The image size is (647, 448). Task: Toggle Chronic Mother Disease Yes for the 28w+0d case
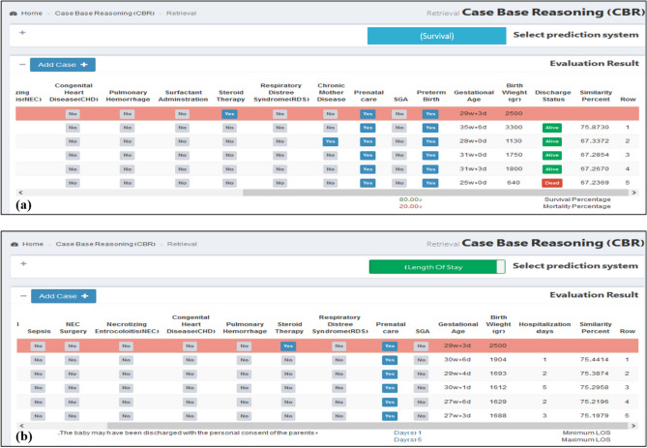tap(331, 140)
